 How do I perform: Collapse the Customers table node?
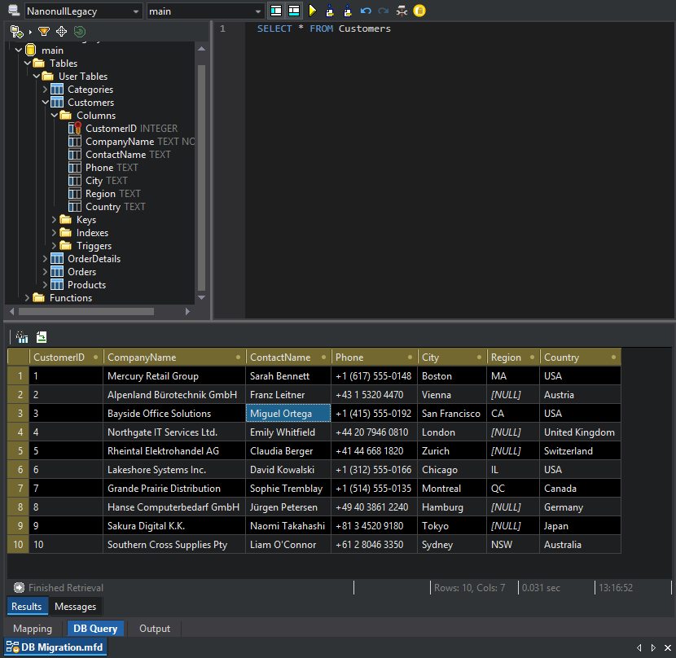coord(45,102)
